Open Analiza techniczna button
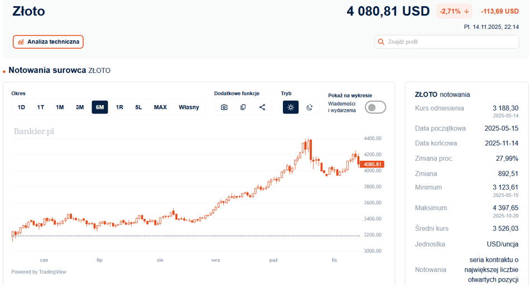Viewport: 529px width, 286px height. 48,42
